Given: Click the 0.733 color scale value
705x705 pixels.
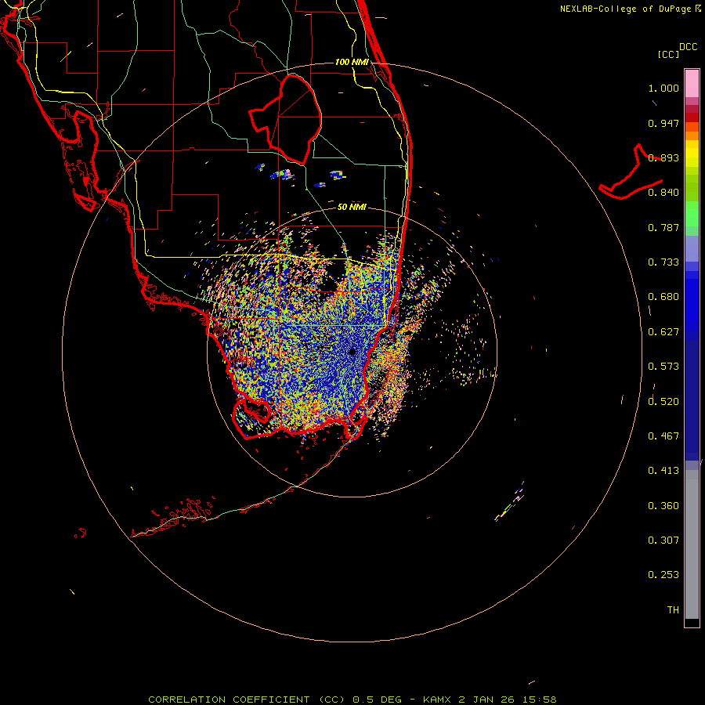Looking at the screenshot, I should [663, 262].
